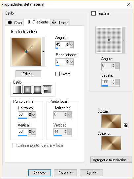Select the linear gradient style icon
Viewport: 134px width, 179px height.
17,89
